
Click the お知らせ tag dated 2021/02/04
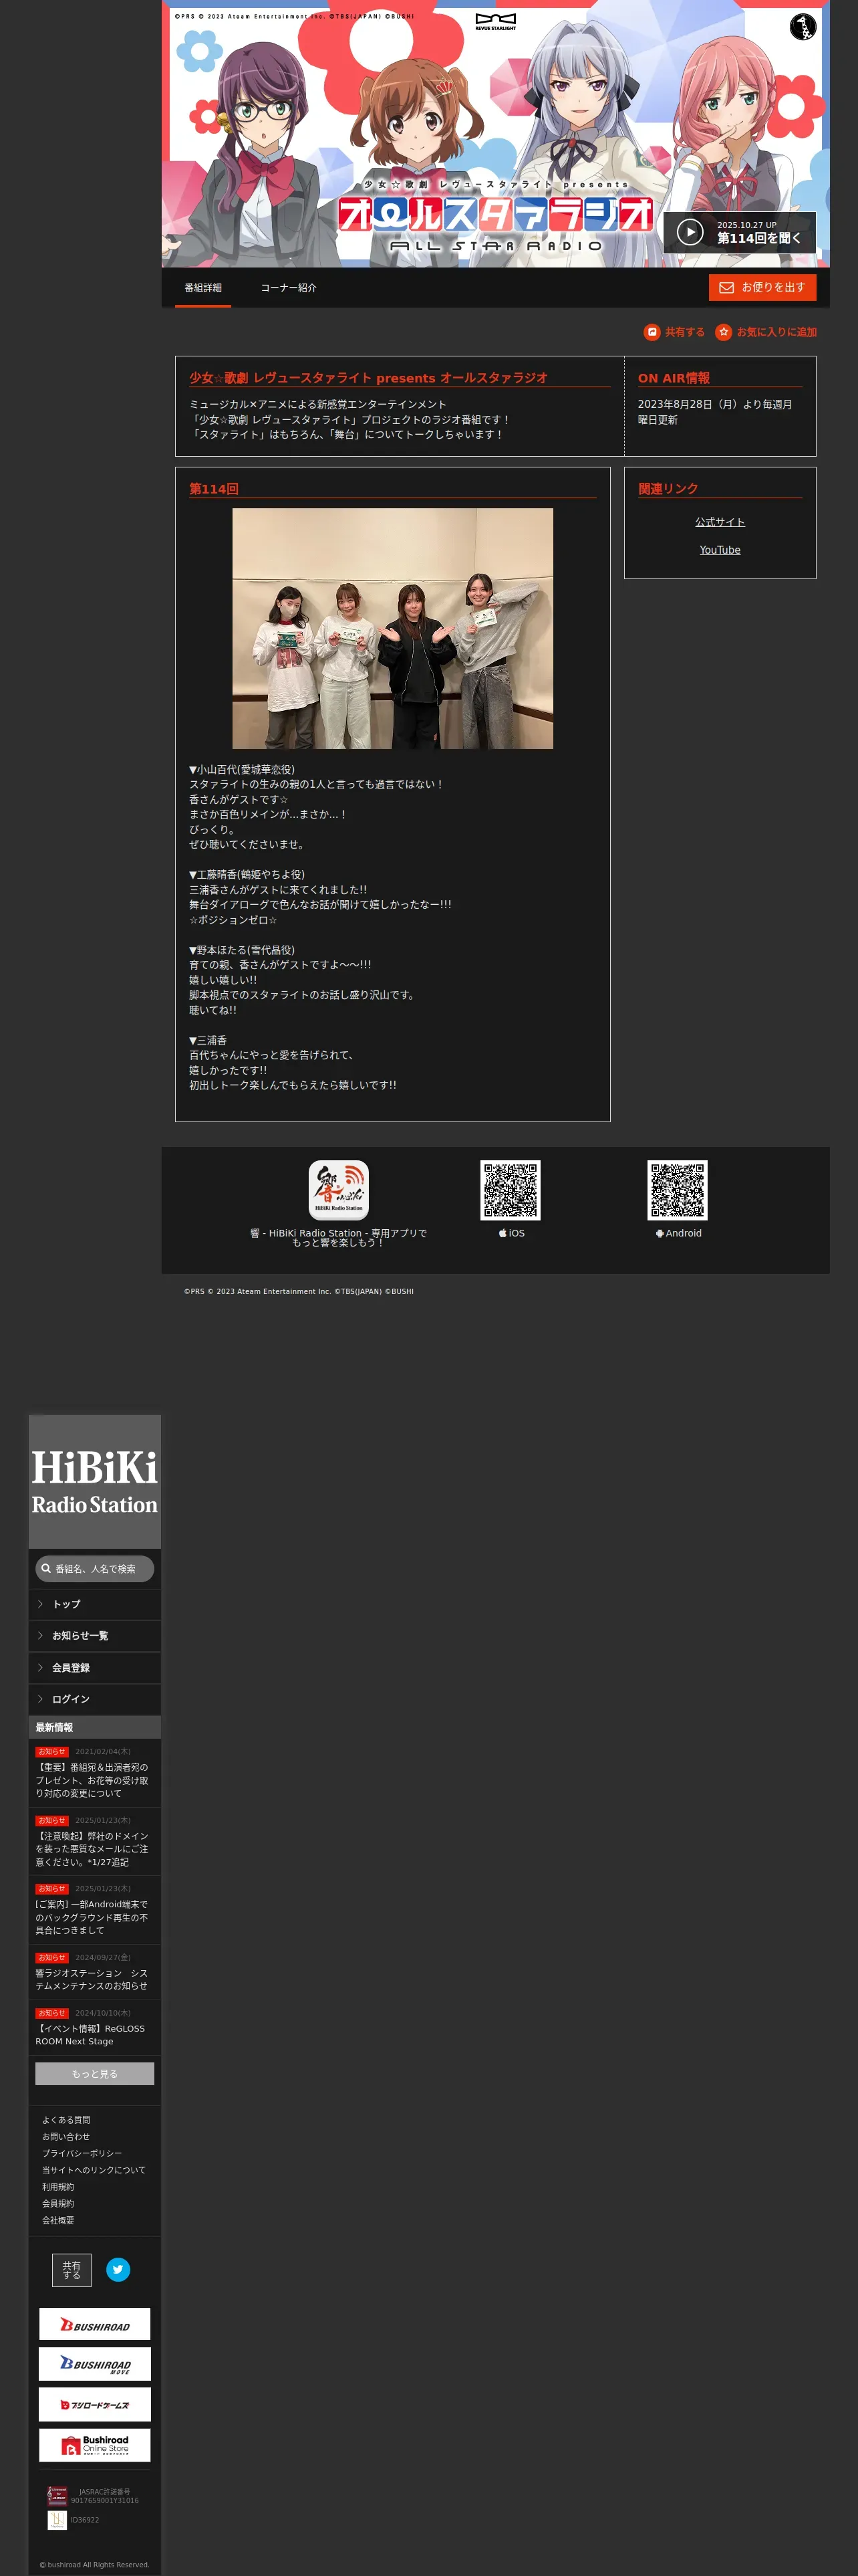[52, 1752]
